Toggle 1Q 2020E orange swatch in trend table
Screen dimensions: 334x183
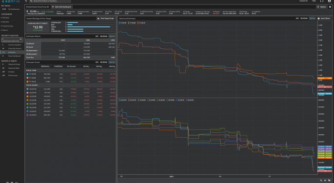click(x=27, y=97)
